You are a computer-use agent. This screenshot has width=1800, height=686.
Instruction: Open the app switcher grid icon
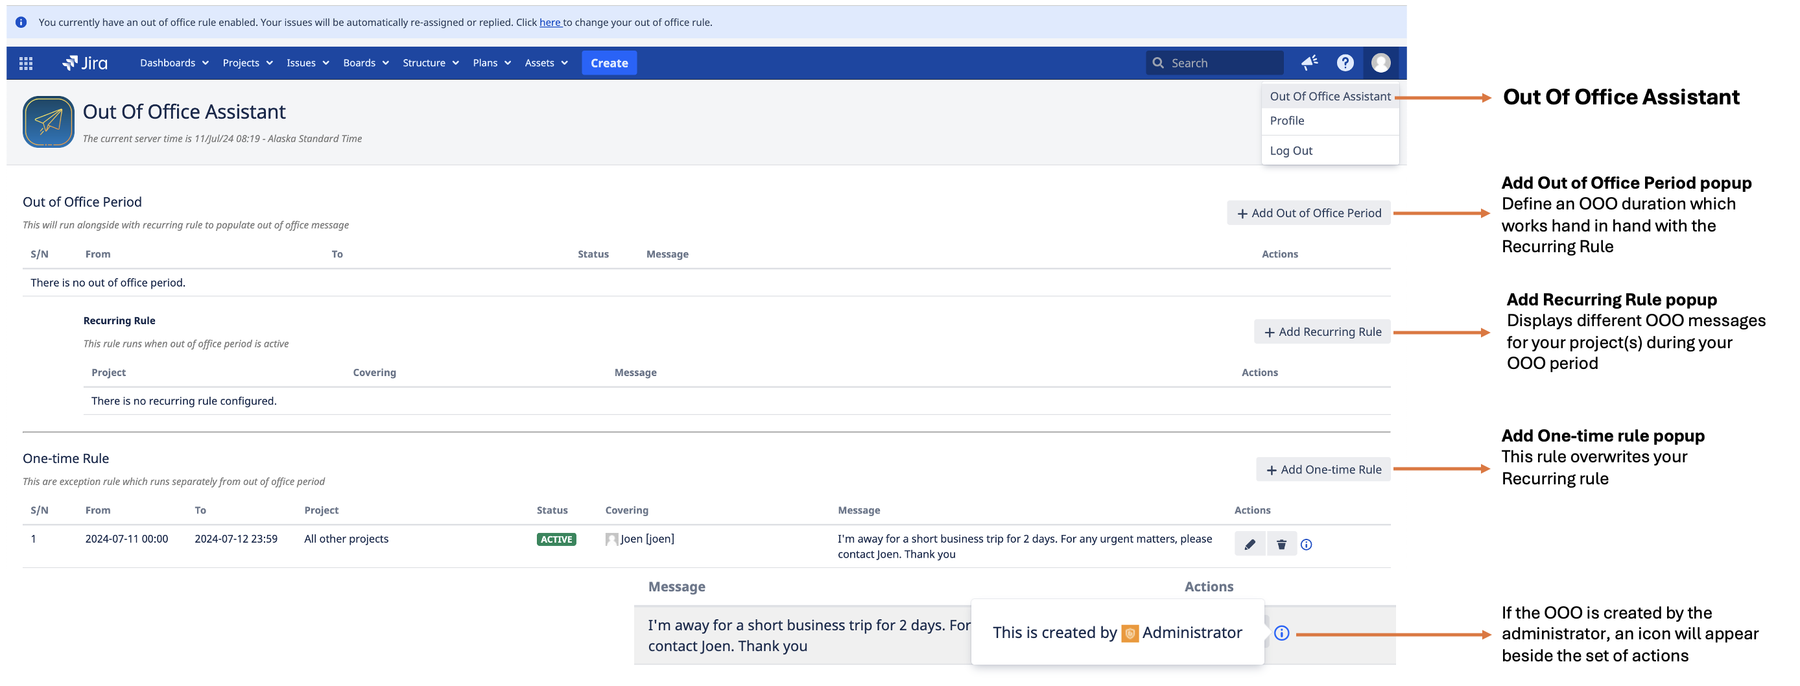tap(26, 63)
